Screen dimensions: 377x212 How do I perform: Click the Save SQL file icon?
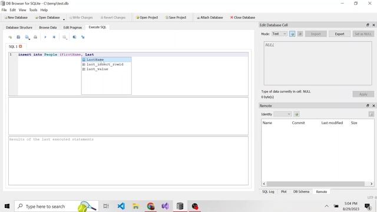(x=18, y=37)
